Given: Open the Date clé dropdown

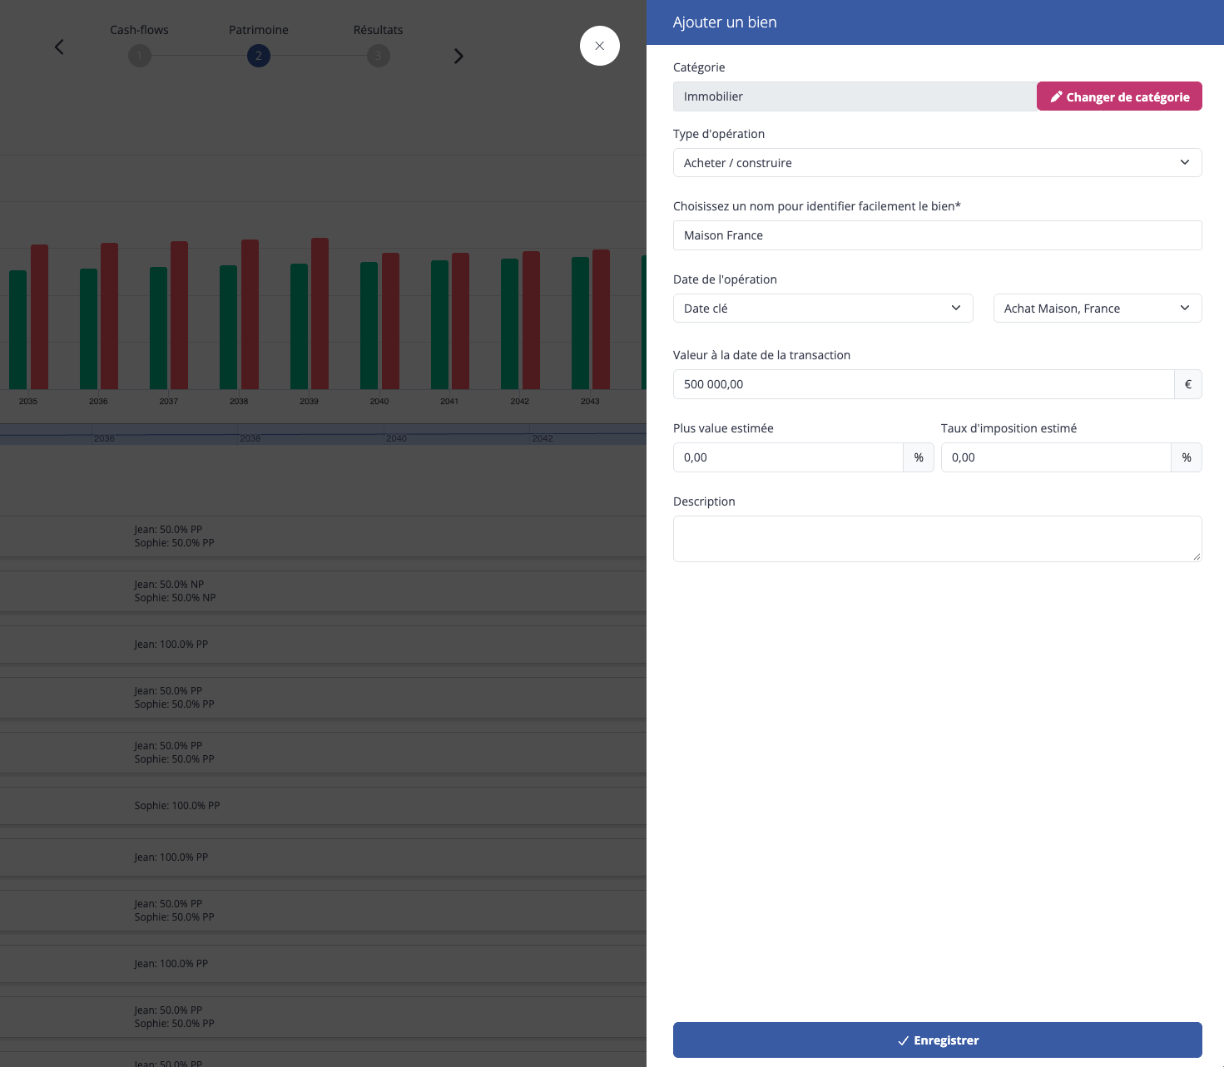Looking at the screenshot, I should coord(823,308).
